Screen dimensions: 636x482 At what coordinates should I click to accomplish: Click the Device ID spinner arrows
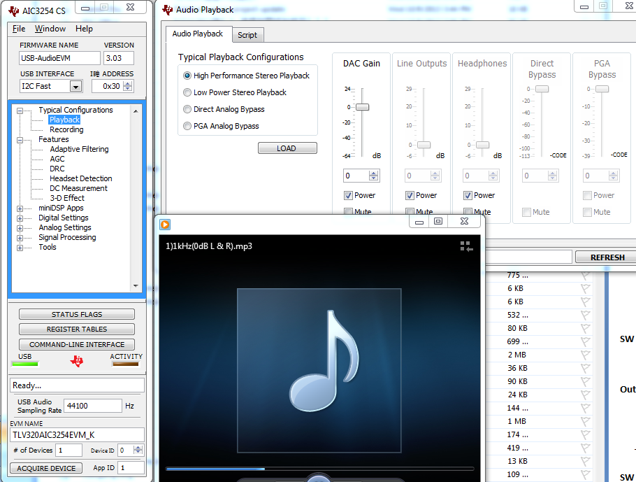(138, 450)
